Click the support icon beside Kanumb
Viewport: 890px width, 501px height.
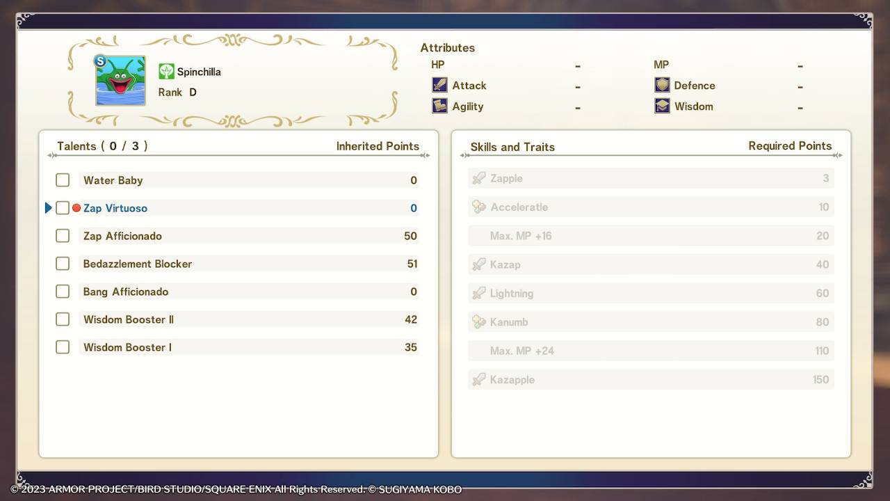478,321
